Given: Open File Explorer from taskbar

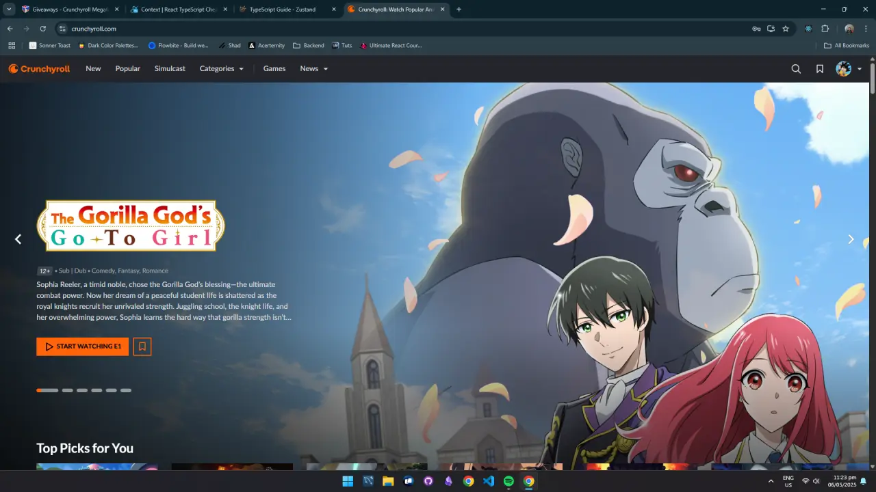Looking at the screenshot, I should pyautogui.click(x=388, y=481).
